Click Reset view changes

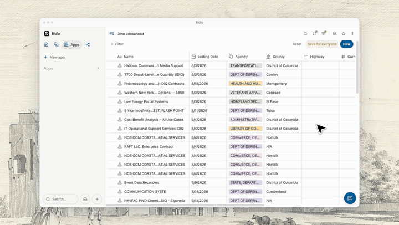point(297,44)
